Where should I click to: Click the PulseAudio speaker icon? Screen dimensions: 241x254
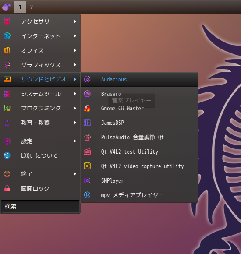(87, 137)
